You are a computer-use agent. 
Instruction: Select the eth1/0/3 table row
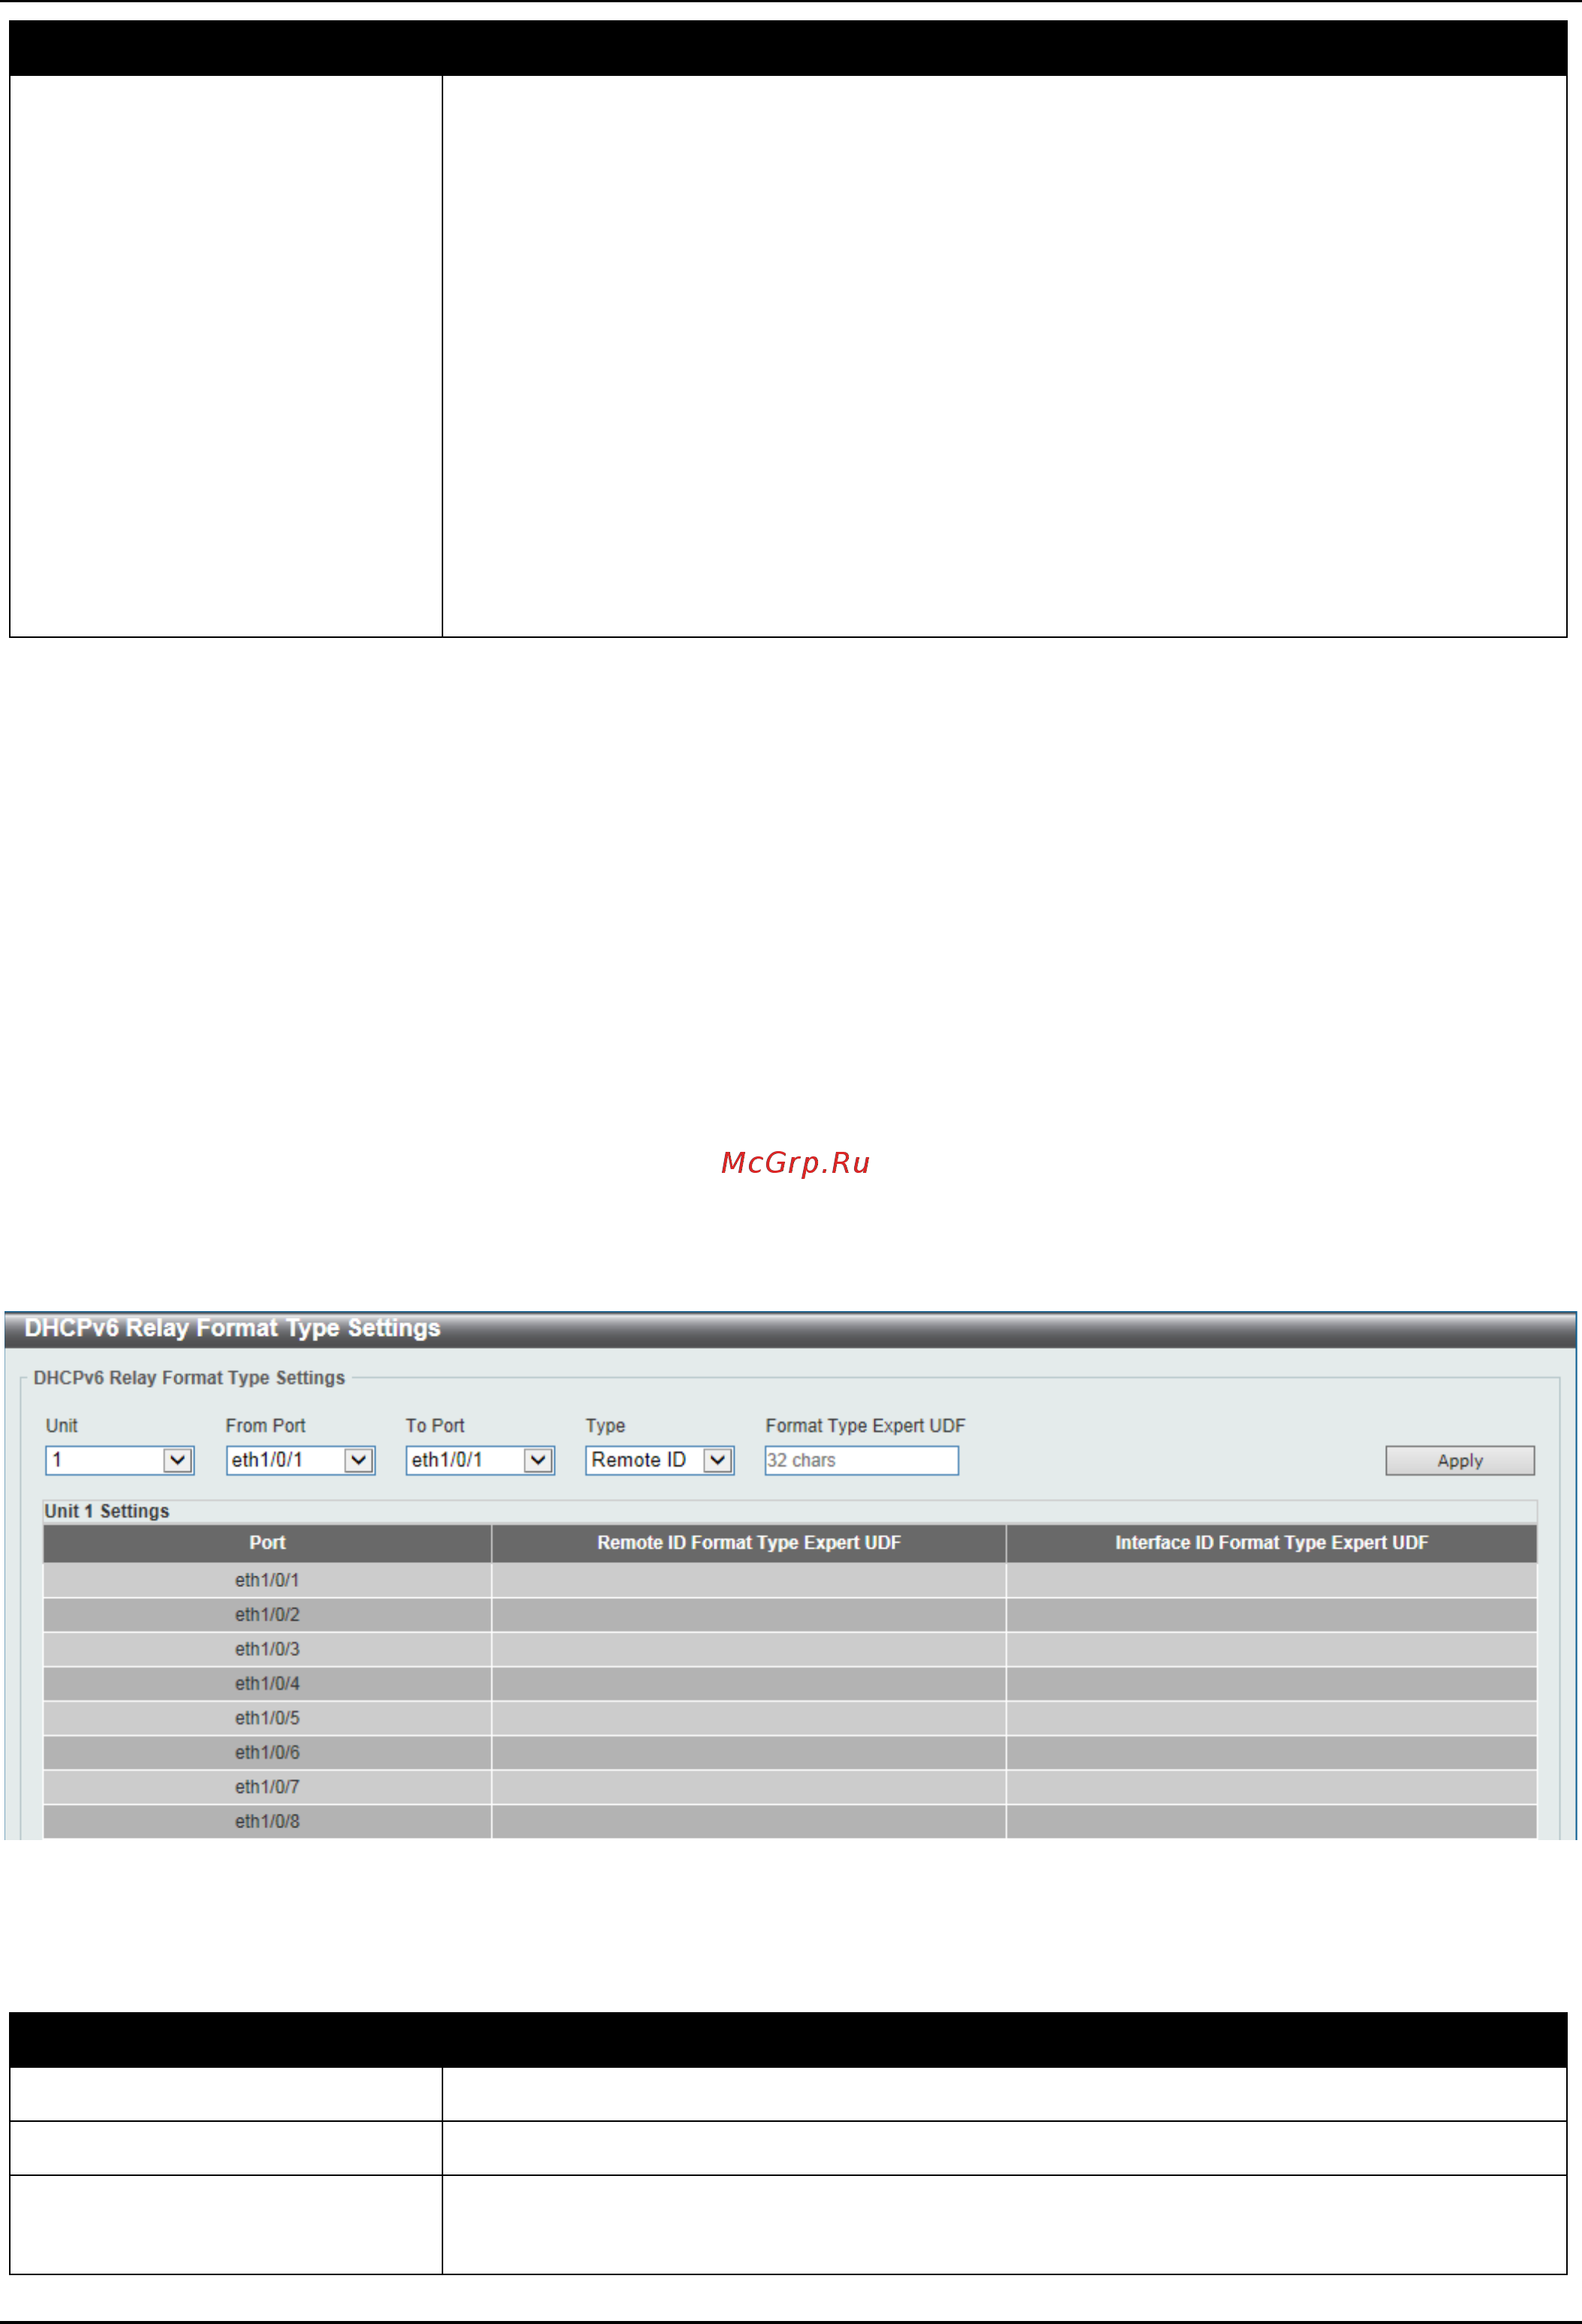coord(790,1649)
